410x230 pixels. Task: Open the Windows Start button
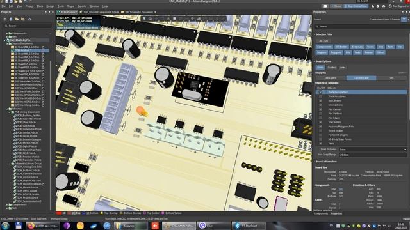5,226
